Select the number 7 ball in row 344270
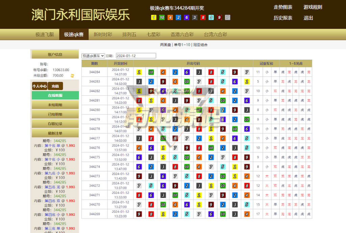Screen dimensions: 346x233 (139, 205)
